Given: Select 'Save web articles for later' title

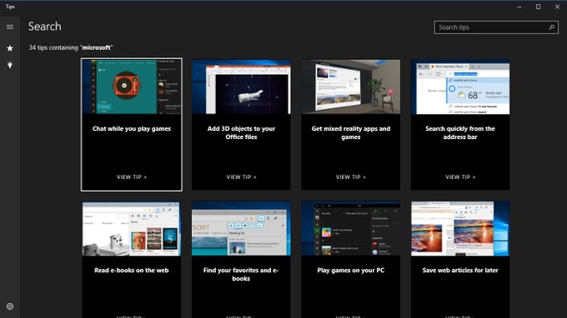Looking at the screenshot, I should 460,270.
